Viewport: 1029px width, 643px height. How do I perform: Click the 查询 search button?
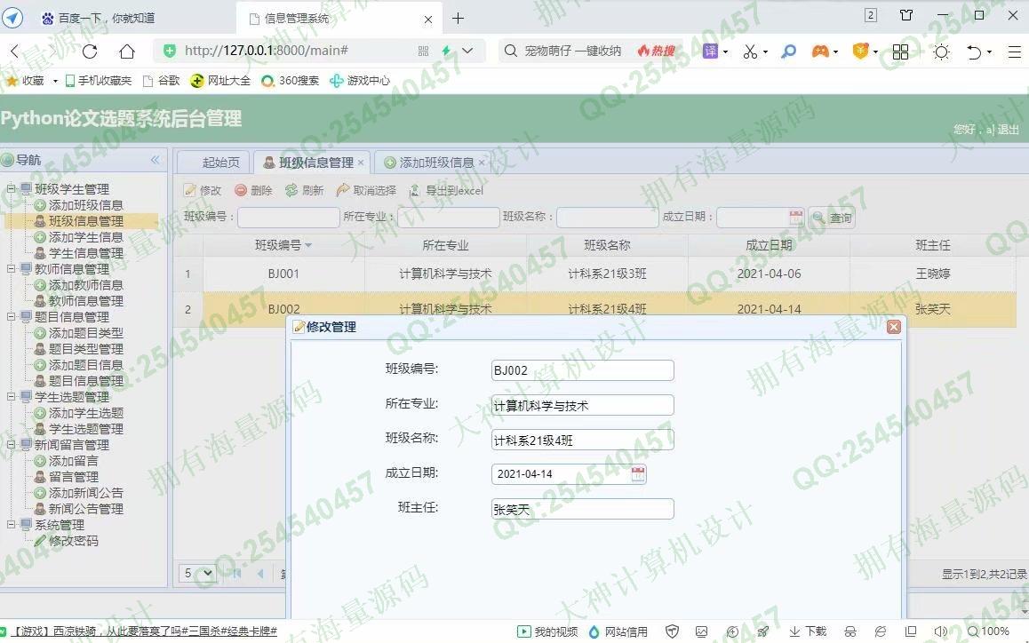[832, 218]
